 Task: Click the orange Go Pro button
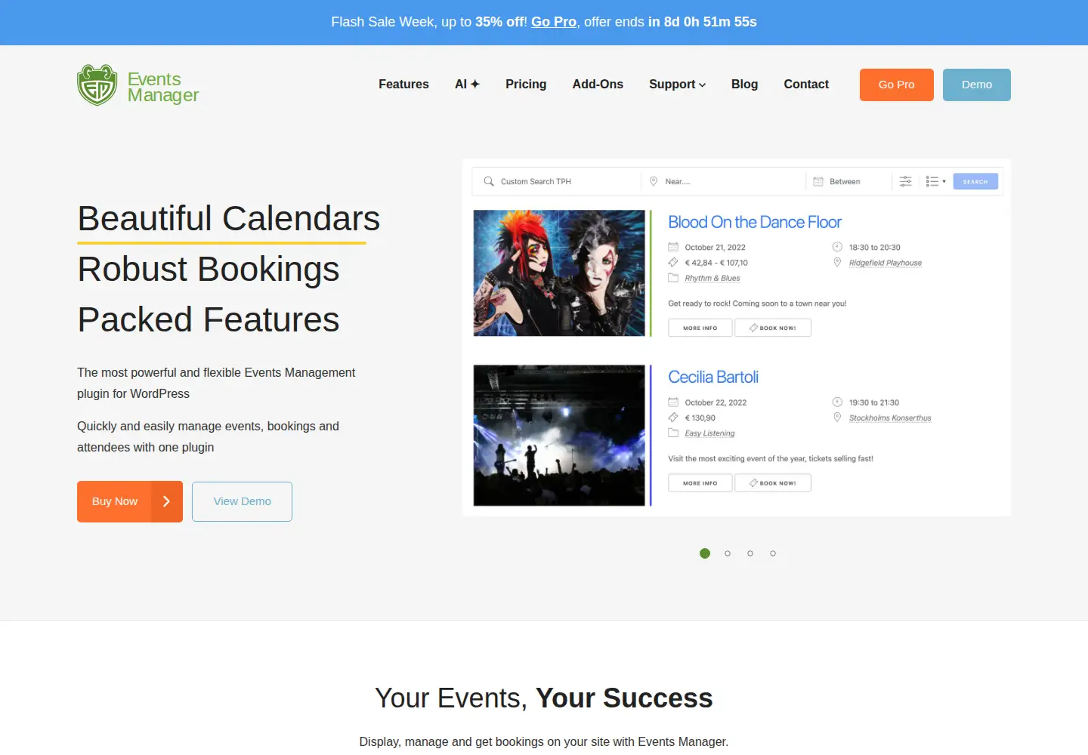tap(897, 85)
